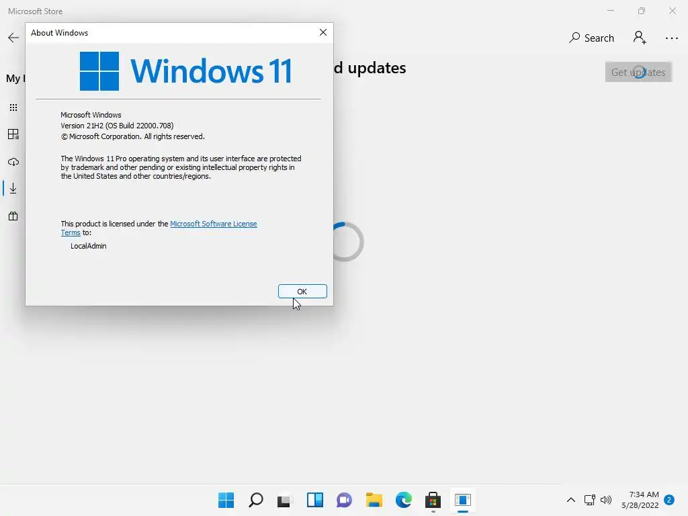
Task: Open File Explorer from taskbar
Action: point(374,500)
